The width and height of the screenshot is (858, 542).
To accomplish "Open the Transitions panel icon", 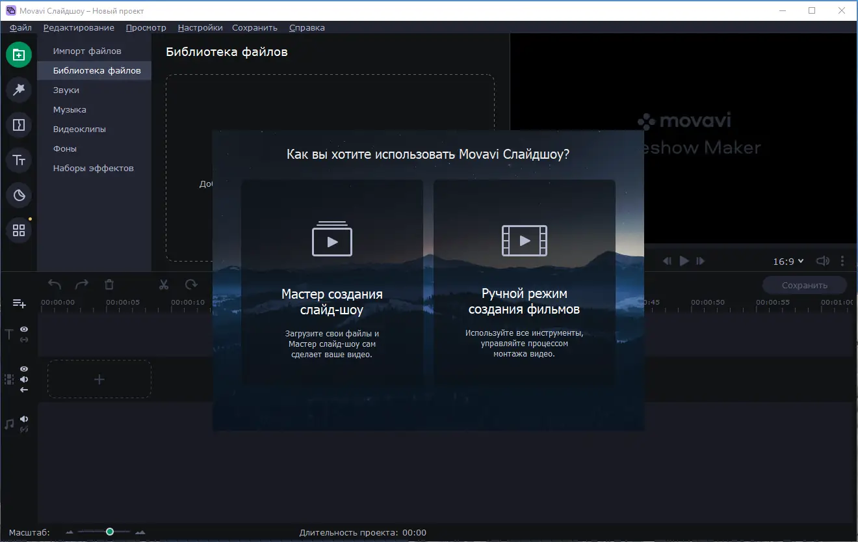I will (x=19, y=125).
